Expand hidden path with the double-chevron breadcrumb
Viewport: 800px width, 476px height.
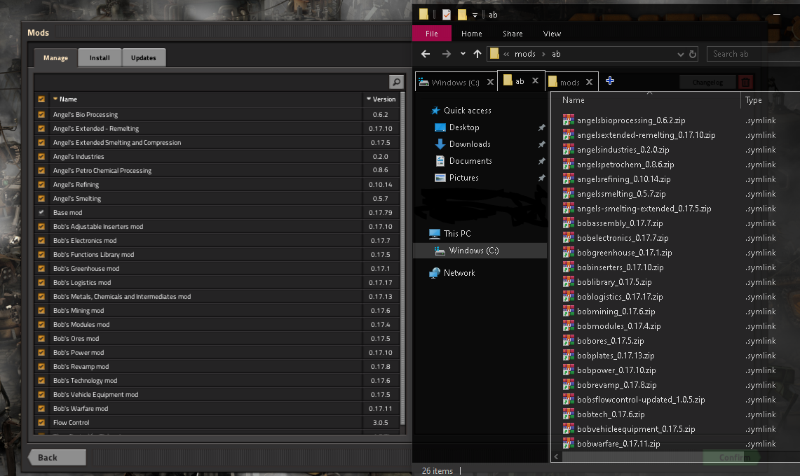pyautogui.click(x=506, y=54)
